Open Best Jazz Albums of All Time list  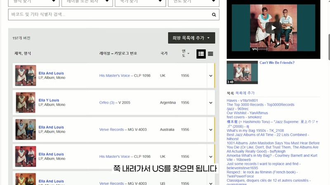tap(268, 137)
